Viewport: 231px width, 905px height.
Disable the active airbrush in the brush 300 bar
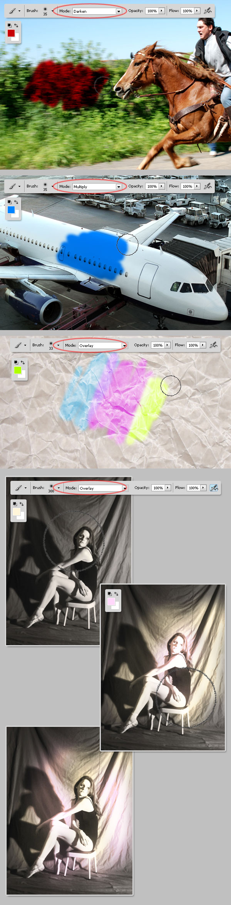[214, 488]
